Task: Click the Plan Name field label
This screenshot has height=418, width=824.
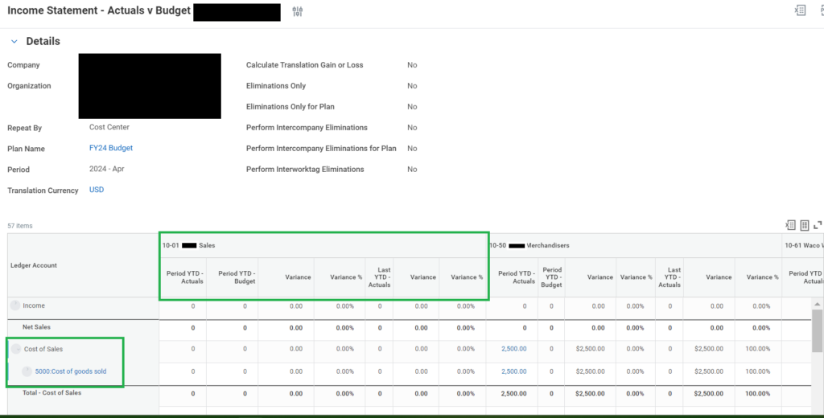Action: [27, 149]
